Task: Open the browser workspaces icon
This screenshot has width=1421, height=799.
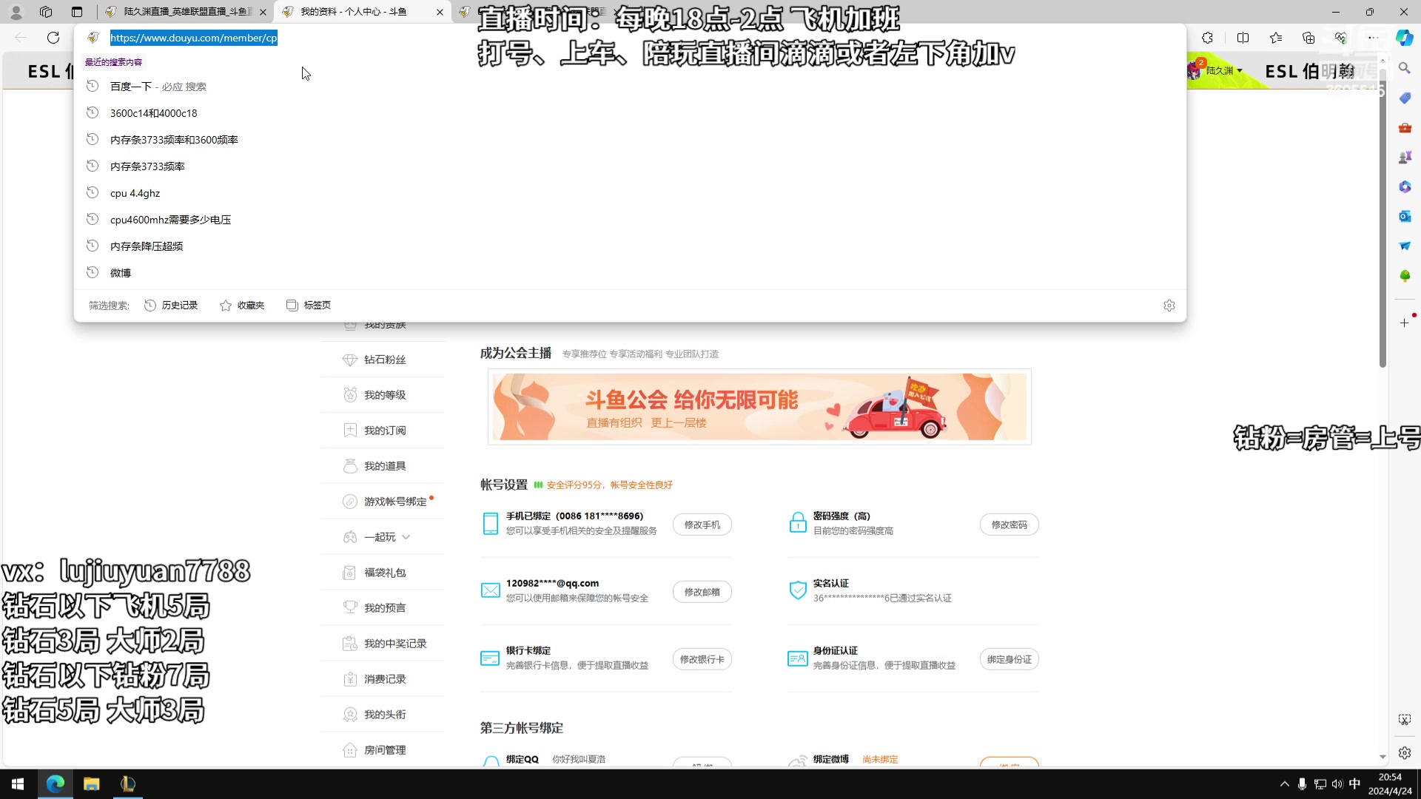Action: point(46,12)
